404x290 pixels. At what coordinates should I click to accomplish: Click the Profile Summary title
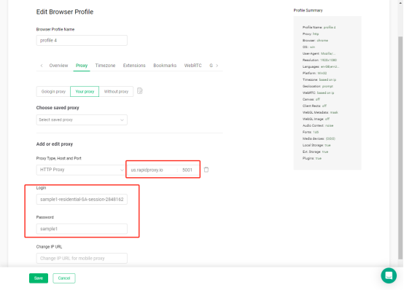(308, 10)
